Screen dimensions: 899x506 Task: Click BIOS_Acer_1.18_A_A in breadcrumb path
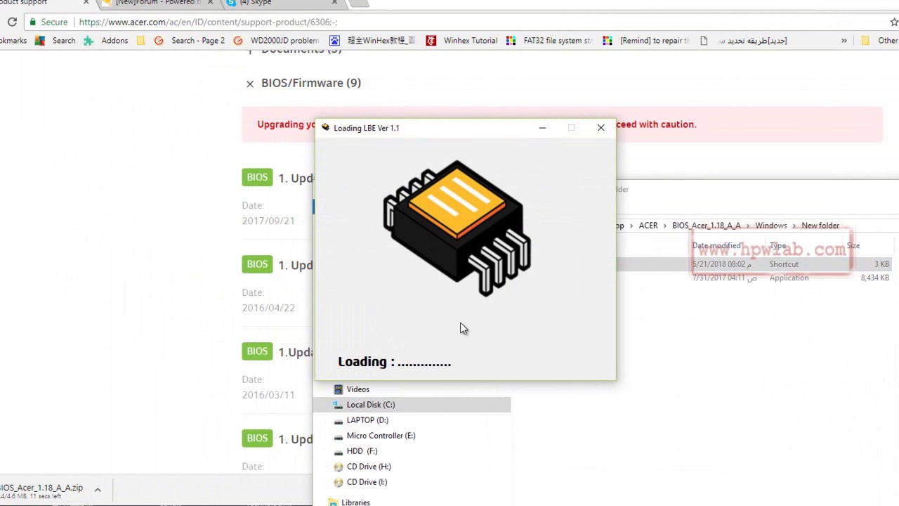tap(706, 226)
